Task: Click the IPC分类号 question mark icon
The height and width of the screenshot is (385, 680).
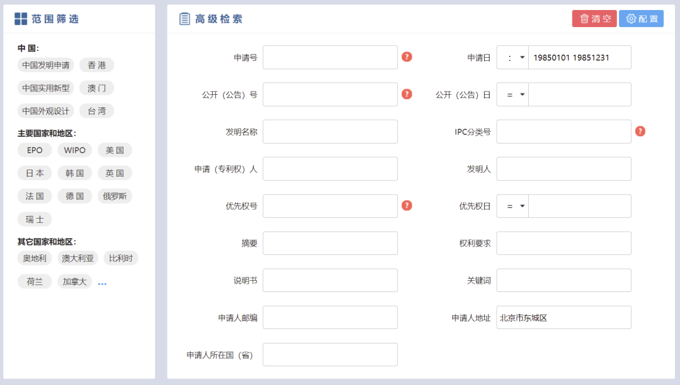Action: pyautogui.click(x=640, y=131)
